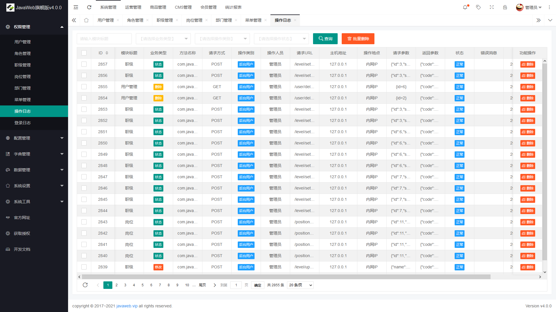The width and height of the screenshot is (556, 312).
Task: Focus the 请输入模块标题 input
Action: [x=104, y=39]
